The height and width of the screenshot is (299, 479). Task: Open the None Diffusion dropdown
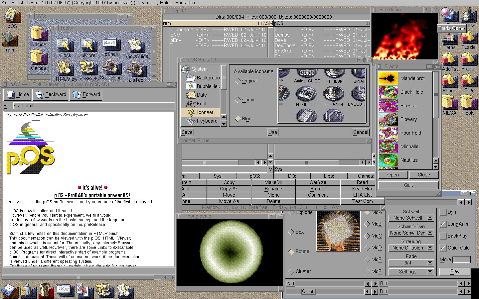tap(411, 248)
